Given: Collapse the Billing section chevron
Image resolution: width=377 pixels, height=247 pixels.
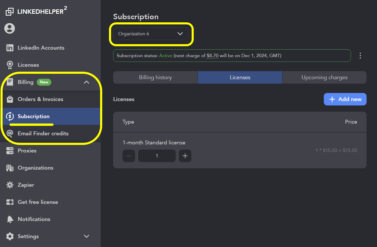Looking at the screenshot, I should [x=86, y=82].
